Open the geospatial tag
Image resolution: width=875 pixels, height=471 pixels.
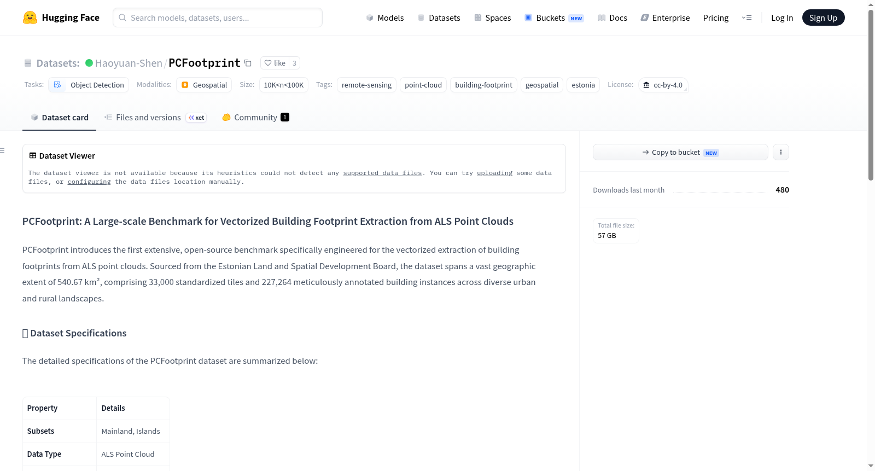(x=542, y=85)
